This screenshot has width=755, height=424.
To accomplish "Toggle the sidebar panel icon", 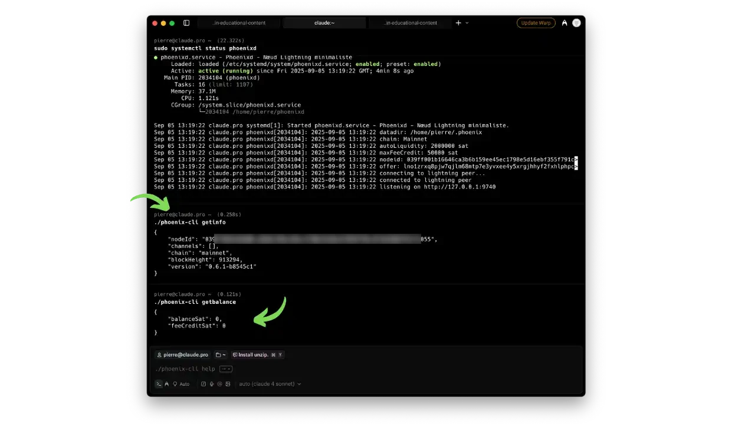I will coord(186,22).
